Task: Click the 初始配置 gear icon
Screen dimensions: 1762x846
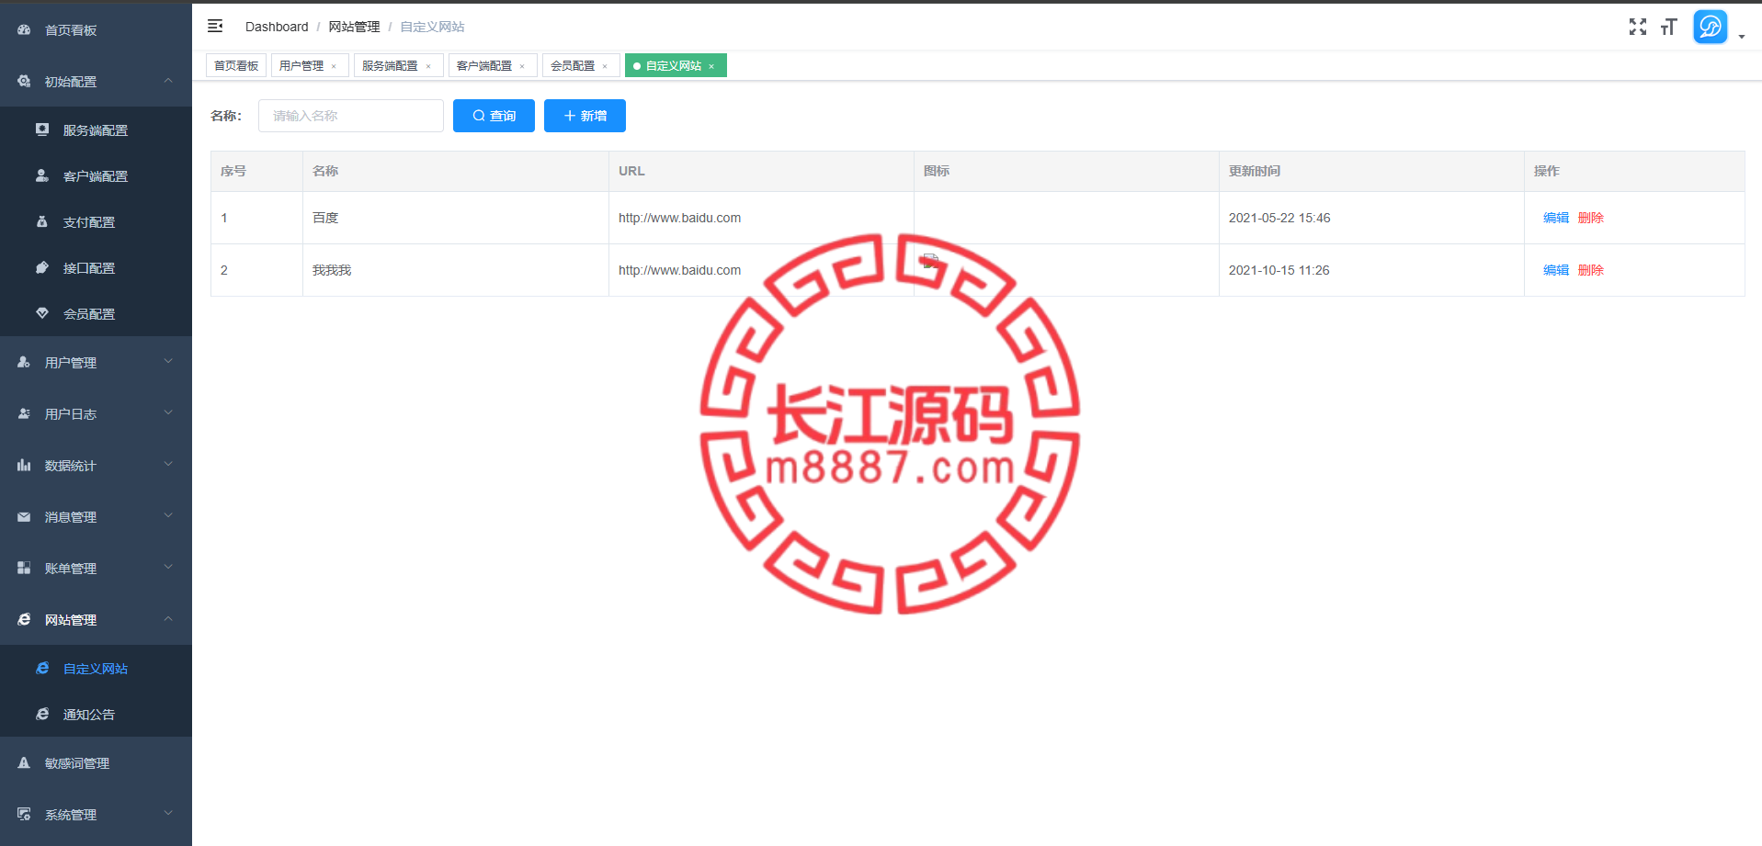Action: tap(24, 81)
